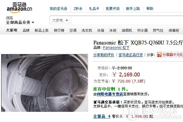Expand the 全部商品分类 browse menu
This screenshot has width=183, height=122.
click(20, 22)
